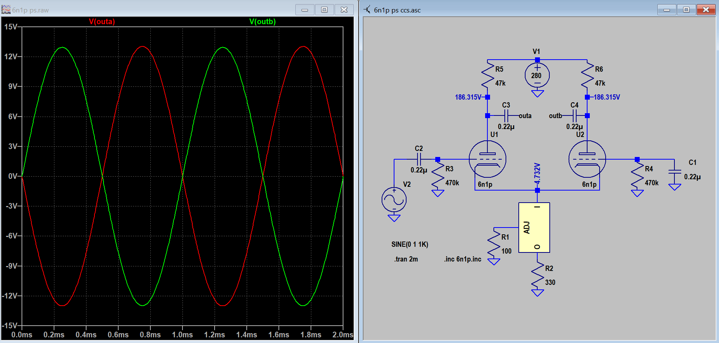Click SINE(0 1 1K) source value text
719x343 pixels.
click(x=410, y=245)
